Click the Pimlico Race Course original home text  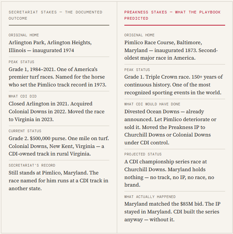click(x=171, y=50)
